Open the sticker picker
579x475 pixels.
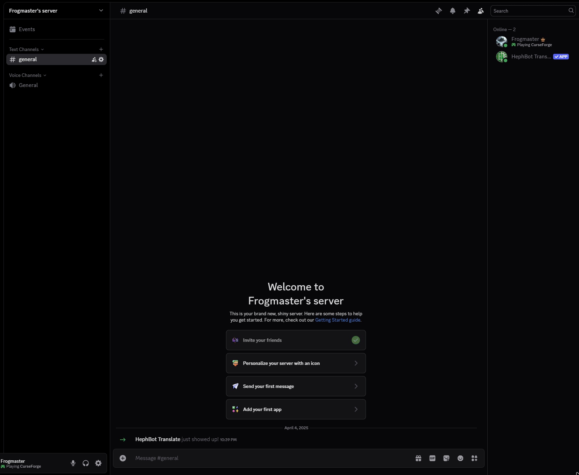[x=446, y=458]
